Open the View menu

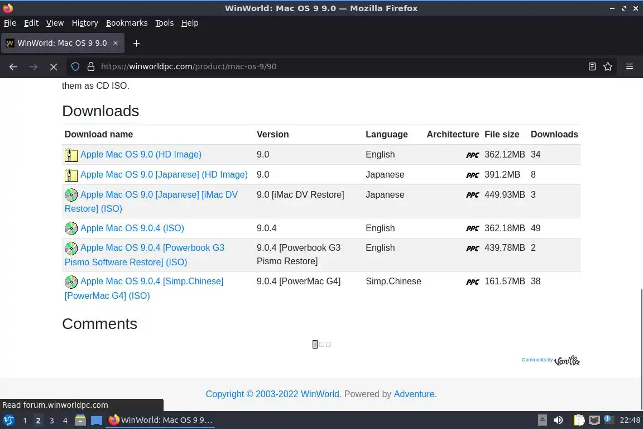[55, 23]
